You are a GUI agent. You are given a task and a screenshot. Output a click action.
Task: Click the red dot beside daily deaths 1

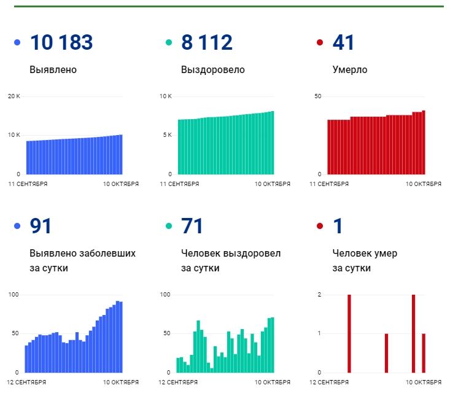point(320,226)
